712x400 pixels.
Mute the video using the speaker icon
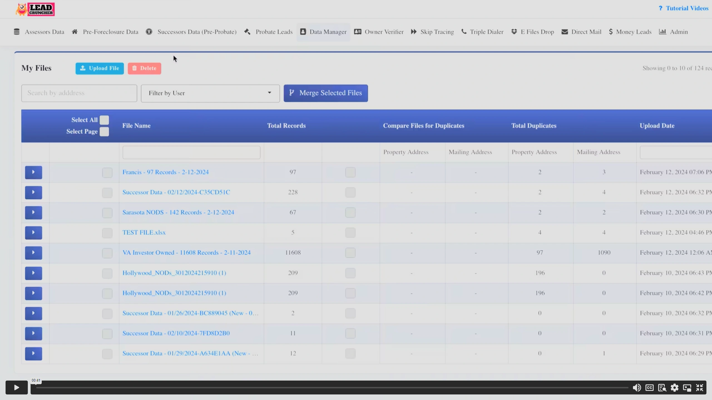click(637, 387)
